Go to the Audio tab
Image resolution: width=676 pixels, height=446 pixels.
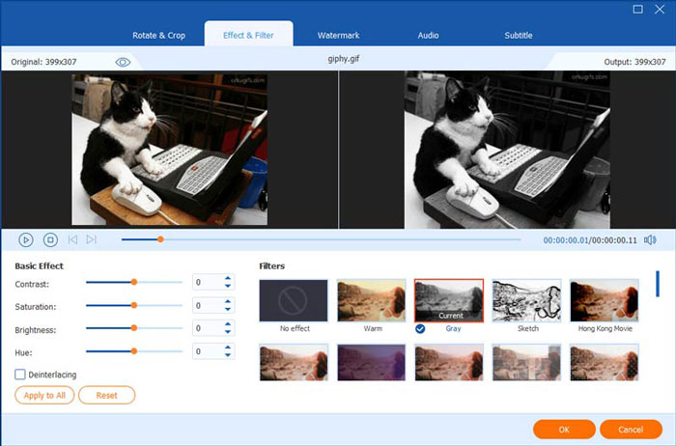click(428, 36)
